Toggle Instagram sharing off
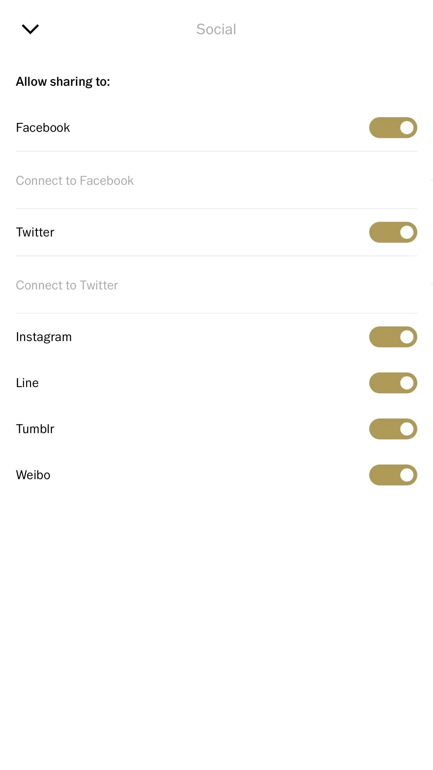433x770 pixels. (x=393, y=337)
